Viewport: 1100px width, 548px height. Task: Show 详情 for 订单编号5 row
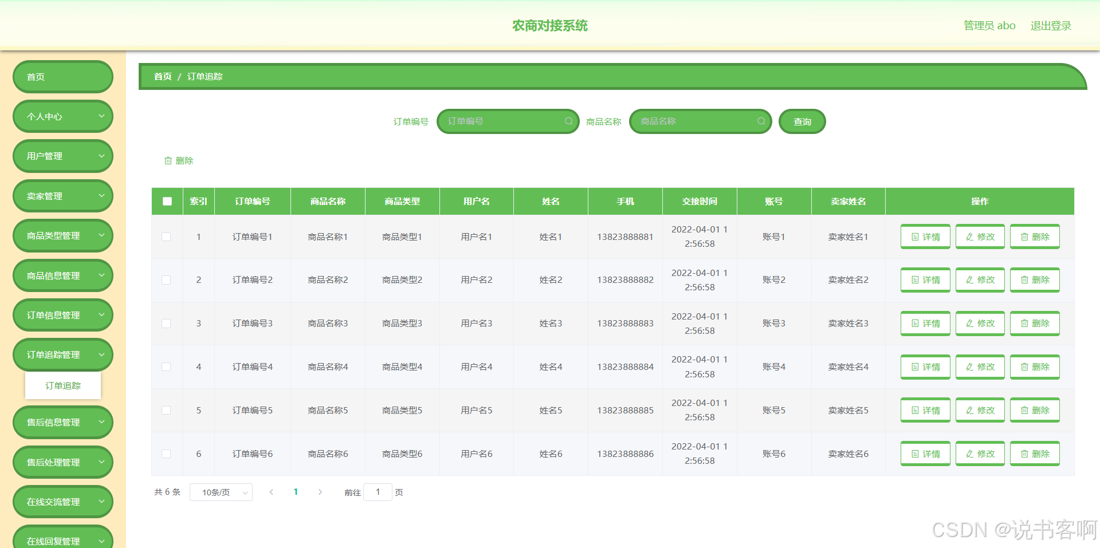pos(925,410)
